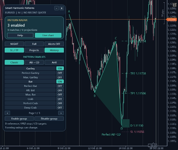This screenshot has height=150, width=178.
Task: Turn off the Bat pattern
Action: [x=60, y=82]
